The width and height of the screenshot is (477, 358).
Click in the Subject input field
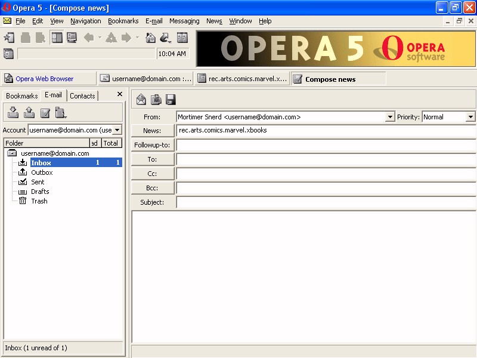(326, 202)
